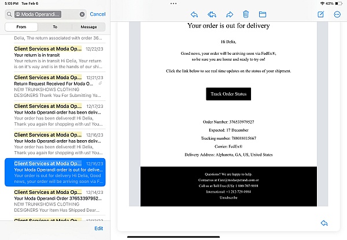Tap the Reply arrow in toolbar
The width and height of the screenshot is (347, 240).
tap(194, 14)
